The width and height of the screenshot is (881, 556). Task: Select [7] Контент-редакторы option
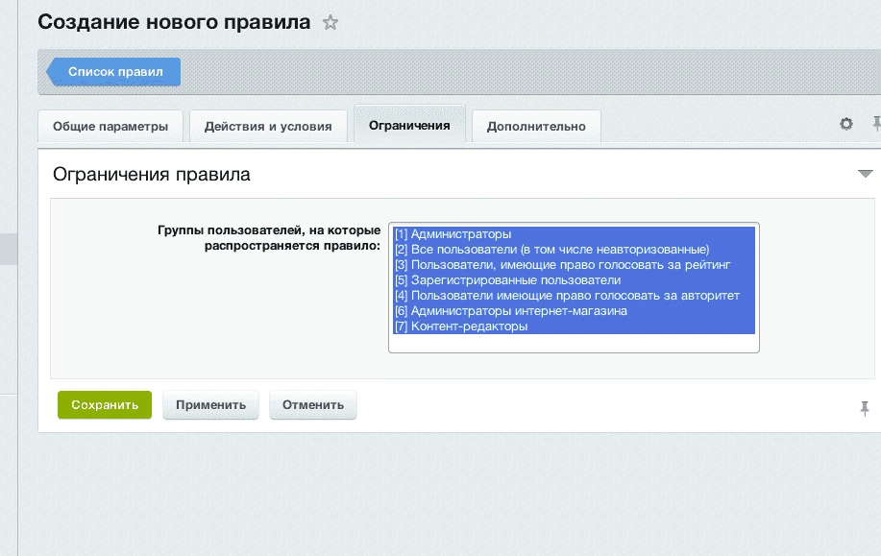click(x=574, y=326)
